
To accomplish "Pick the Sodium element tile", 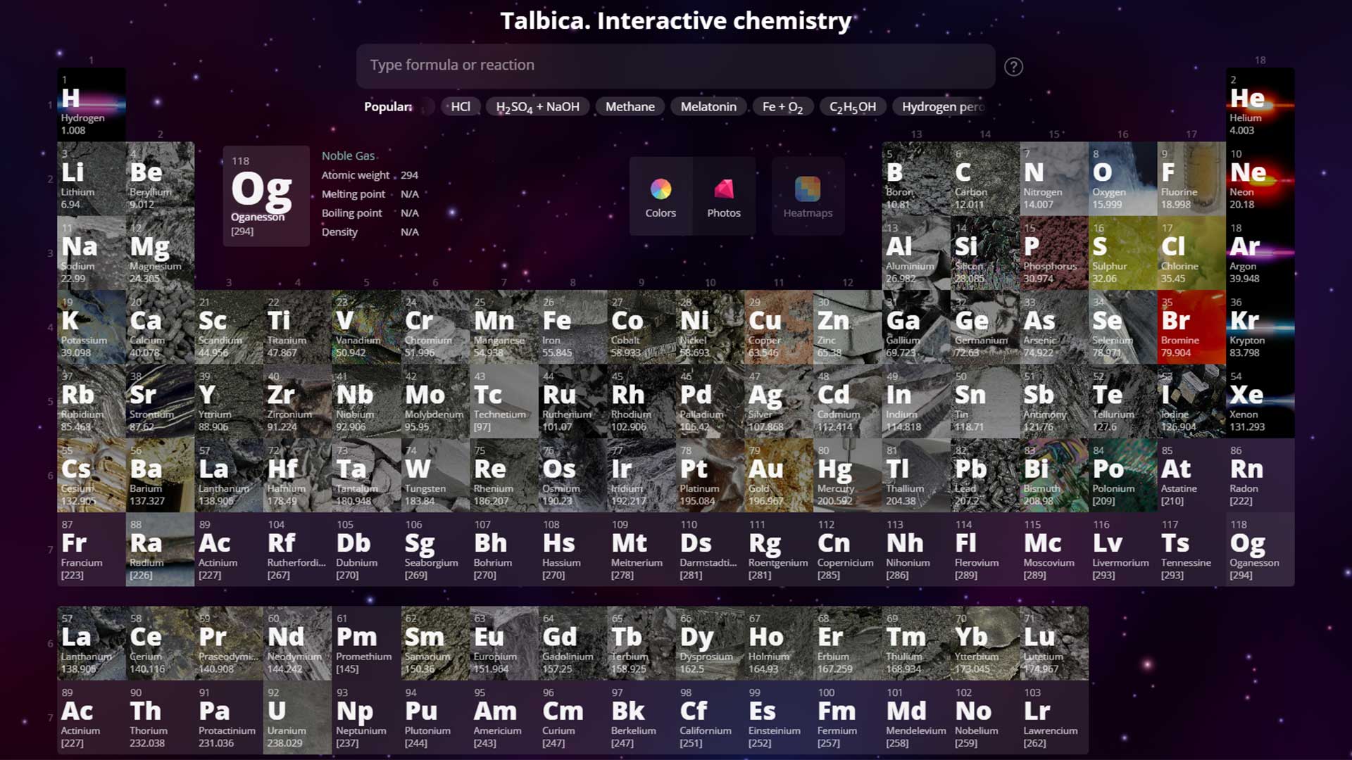I will pyautogui.click(x=92, y=253).
